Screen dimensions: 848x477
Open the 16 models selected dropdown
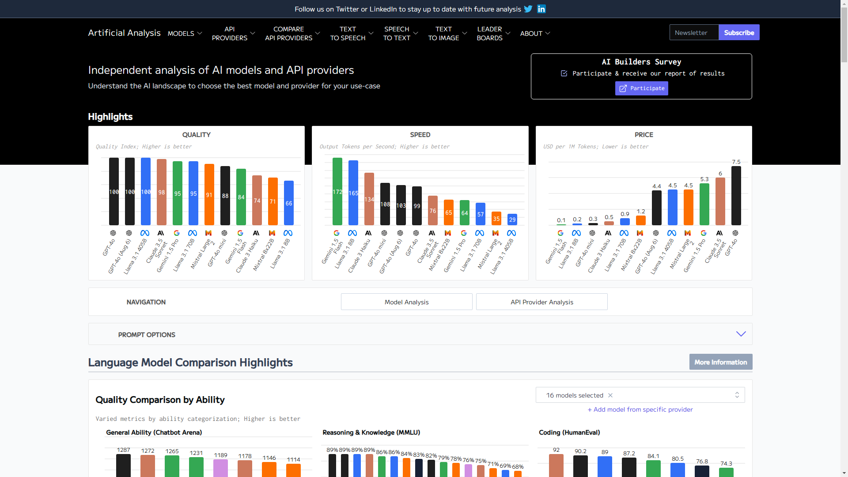tap(640, 395)
